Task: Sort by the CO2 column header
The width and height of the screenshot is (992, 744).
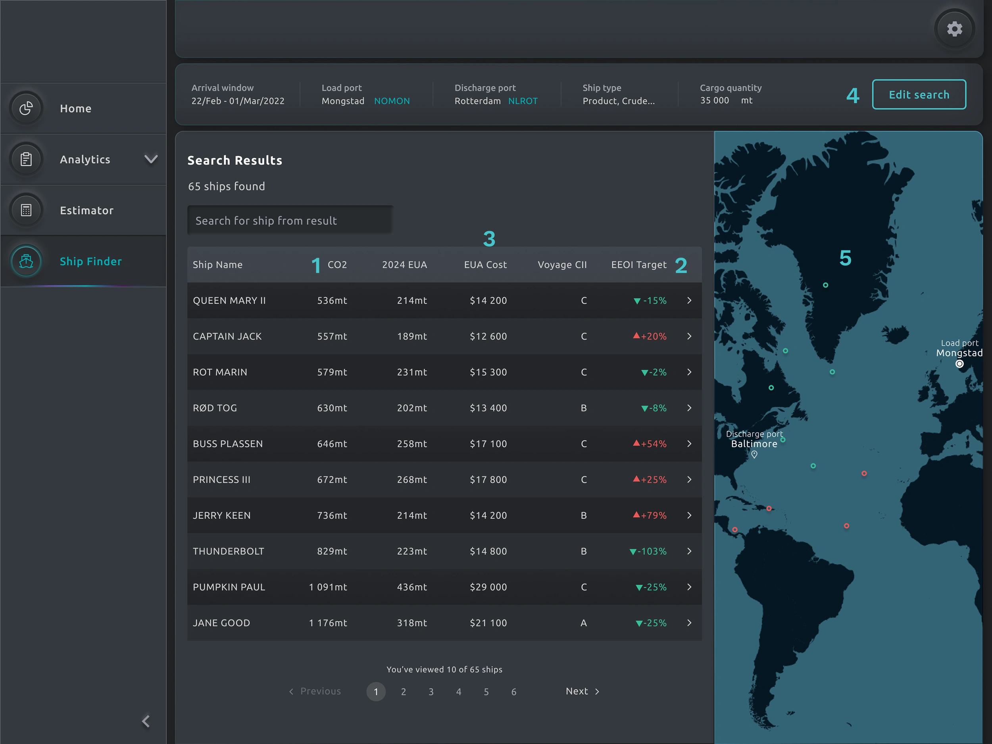Action: pyautogui.click(x=337, y=265)
